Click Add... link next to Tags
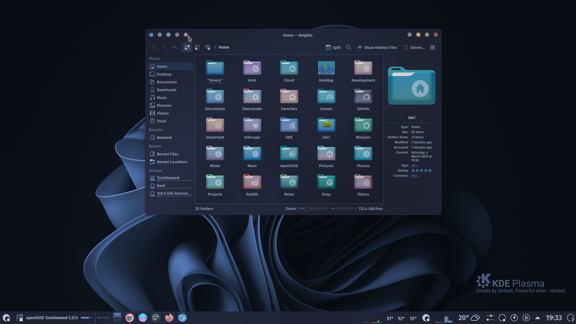 415,166
